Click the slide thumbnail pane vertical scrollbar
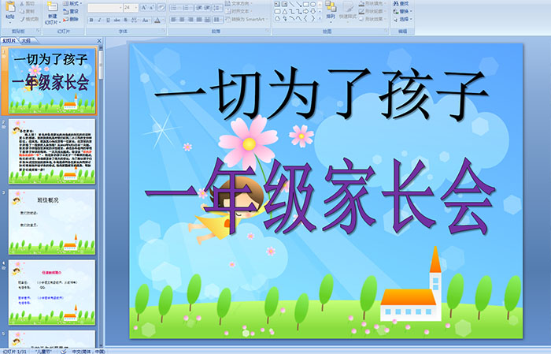551x354 pixels. click(101, 197)
